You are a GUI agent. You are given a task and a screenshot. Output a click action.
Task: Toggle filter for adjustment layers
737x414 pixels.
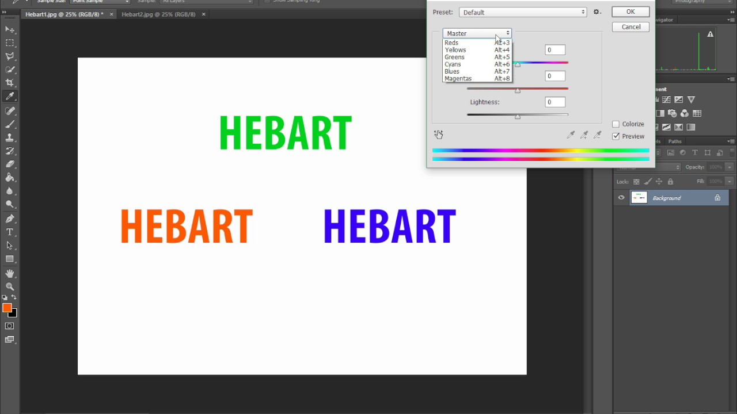coord(683,152)
